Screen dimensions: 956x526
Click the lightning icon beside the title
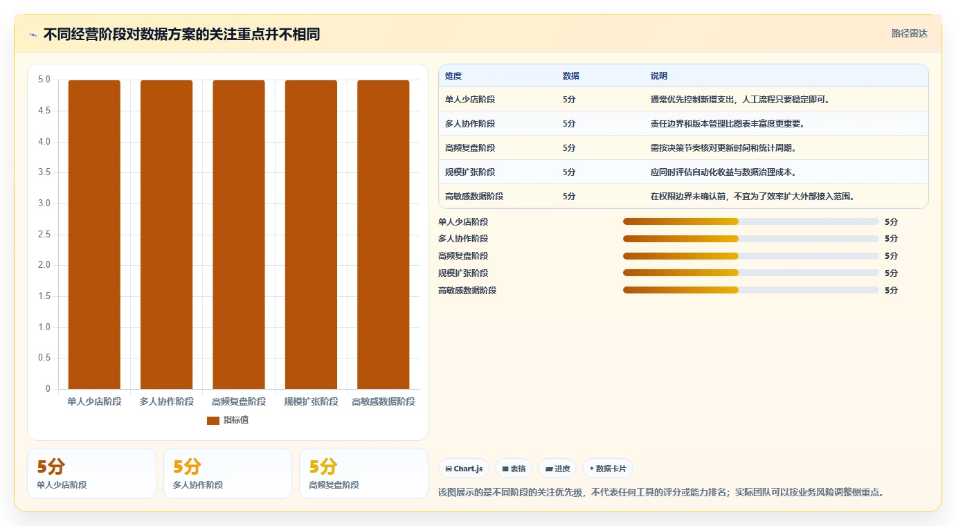[33, 35]
